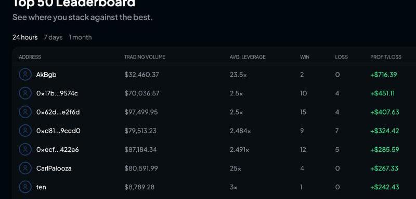Click avatar icon for 0xecf...422a6
Viewport: 416px width, 199px height.
pyautogui.click(x=25, y=150)
